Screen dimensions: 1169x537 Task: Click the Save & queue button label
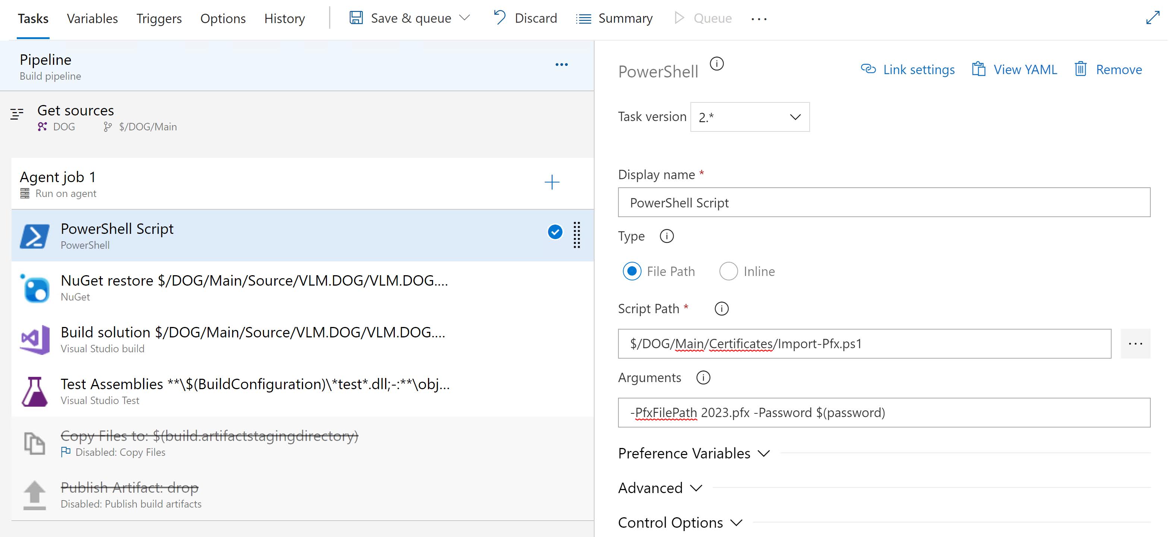(x=411, y=18)
